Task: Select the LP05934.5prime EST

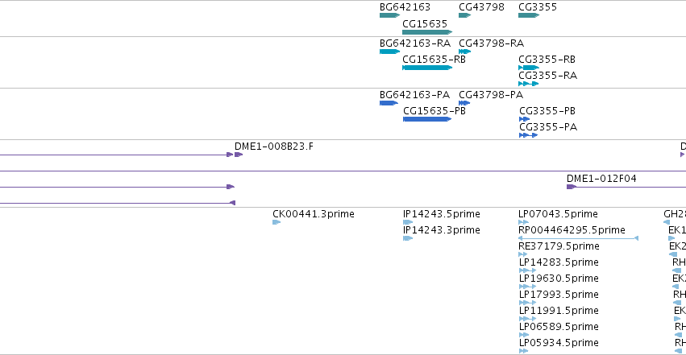Action: (x=523, y=351)
